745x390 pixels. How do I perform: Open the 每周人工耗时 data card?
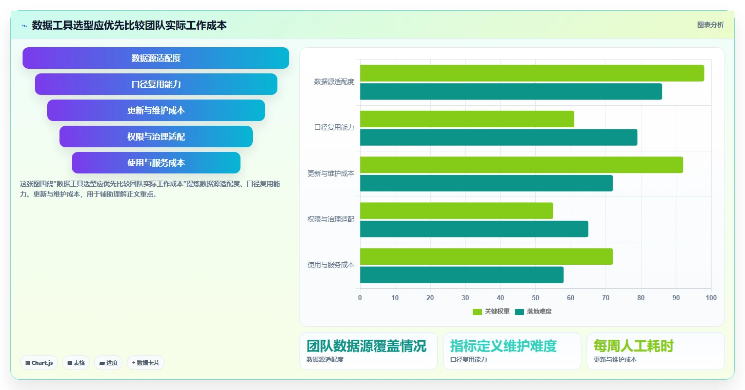(x=656, y=351)
